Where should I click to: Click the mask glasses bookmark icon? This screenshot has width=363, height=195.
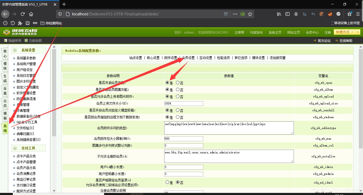tap(35, 23)
